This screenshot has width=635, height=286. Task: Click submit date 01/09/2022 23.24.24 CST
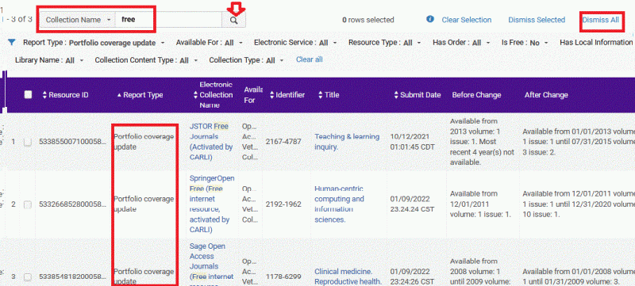[412, 204]
